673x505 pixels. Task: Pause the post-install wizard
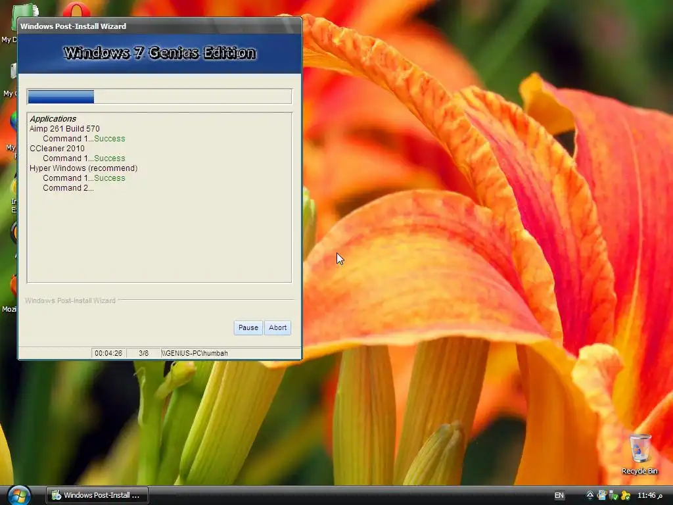click(x=248, y=327)
